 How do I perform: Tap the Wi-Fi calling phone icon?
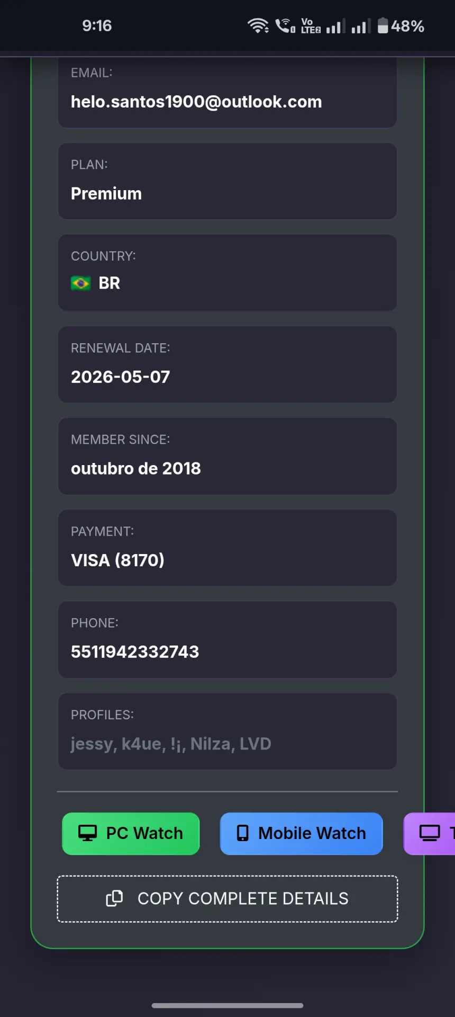(x=285, y=25)
